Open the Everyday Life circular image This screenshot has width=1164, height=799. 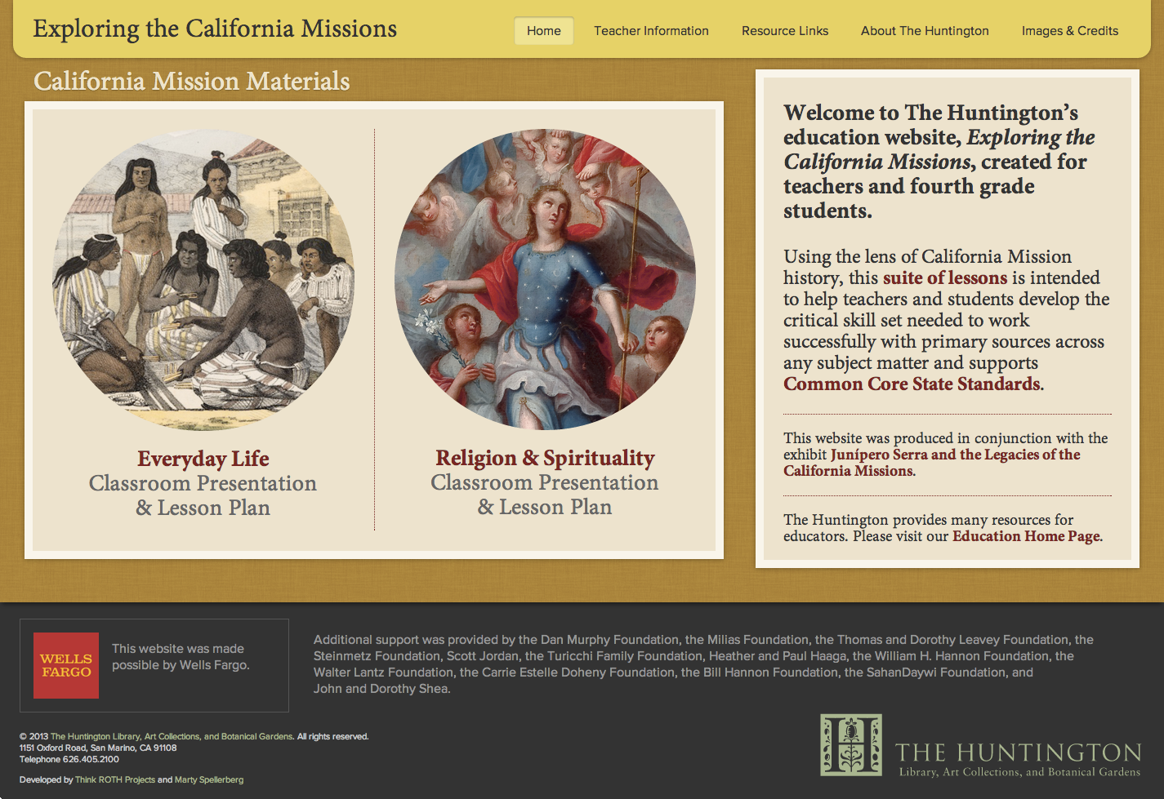[x=203, y=279]
